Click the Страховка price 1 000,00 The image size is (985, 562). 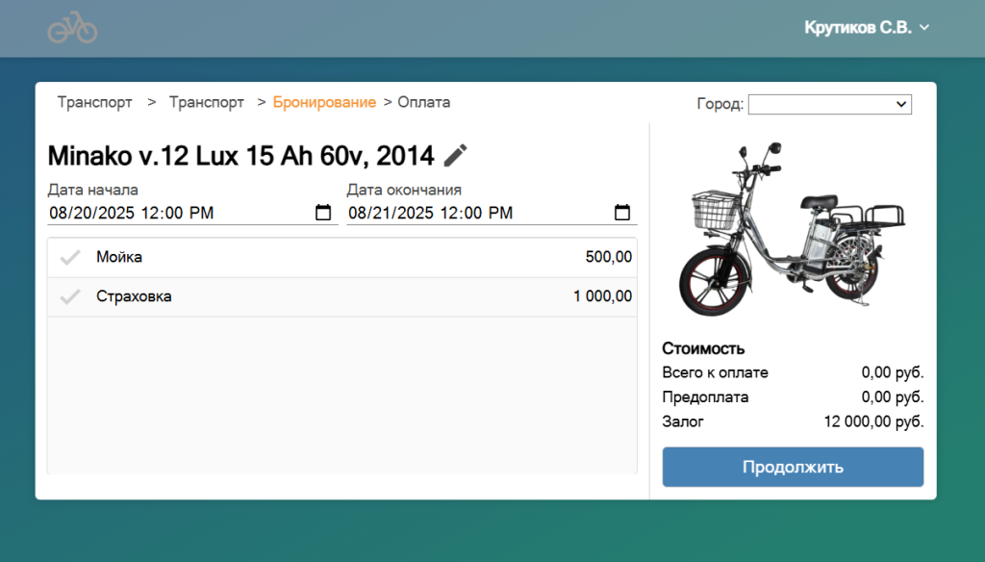(x=602, y=296)
